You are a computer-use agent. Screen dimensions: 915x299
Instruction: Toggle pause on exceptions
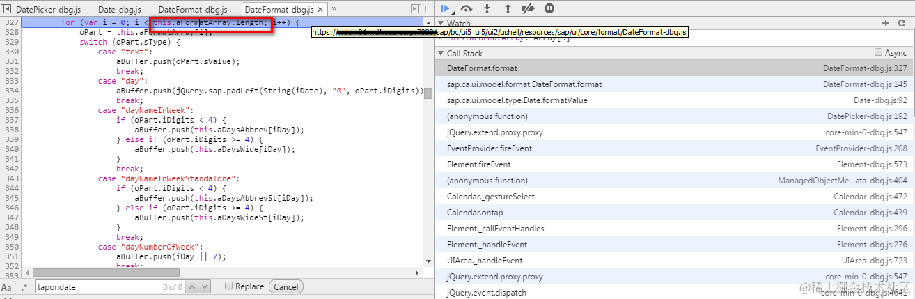point(549,8)
